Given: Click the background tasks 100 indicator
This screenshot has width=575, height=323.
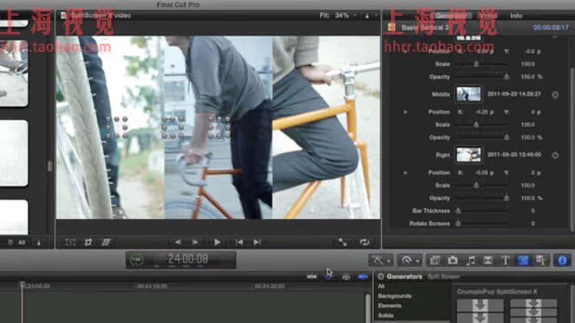Looking at the screenshot, I should [x=136, y=259].
